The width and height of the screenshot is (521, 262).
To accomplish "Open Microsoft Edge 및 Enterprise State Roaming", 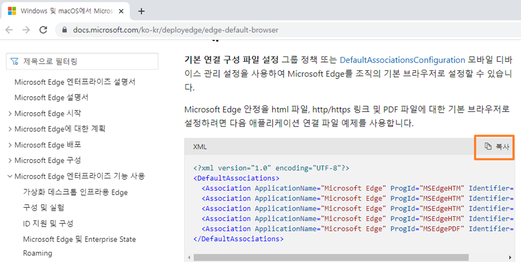I will 79,246.
